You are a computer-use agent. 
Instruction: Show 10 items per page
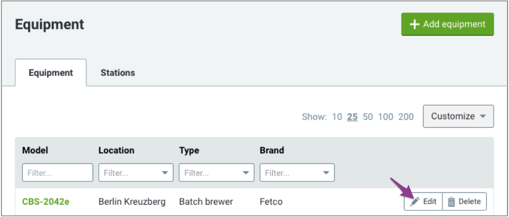click(x=337, y=117)
